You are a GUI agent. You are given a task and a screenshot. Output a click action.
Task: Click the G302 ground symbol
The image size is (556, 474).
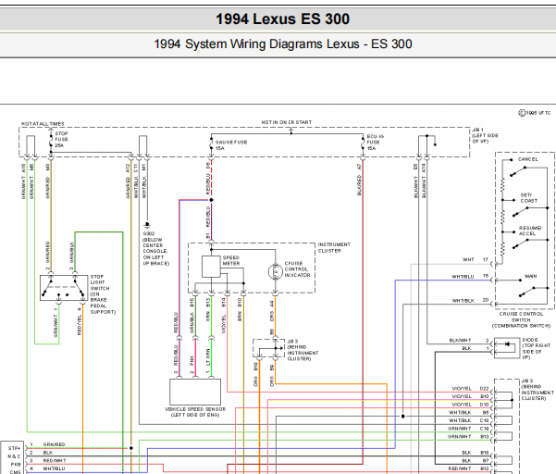coord(147,225)
